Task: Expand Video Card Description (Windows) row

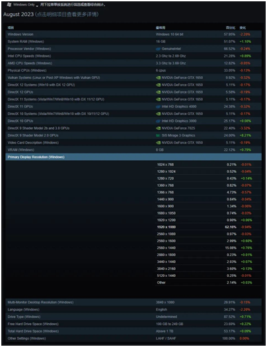Action: pyautogui.click(x=133, y=143)
